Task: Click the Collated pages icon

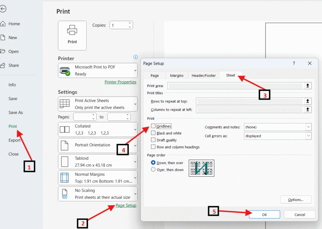Action: click(65, 130)
